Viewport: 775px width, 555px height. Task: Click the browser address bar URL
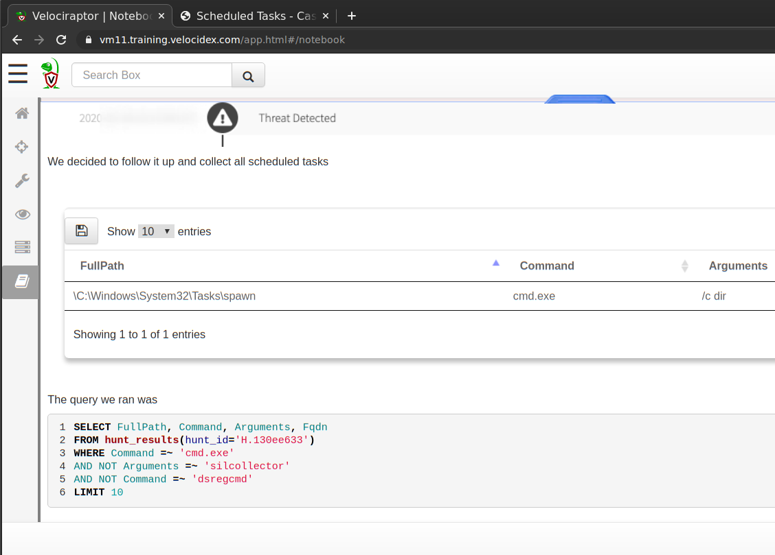coord(222,40)
